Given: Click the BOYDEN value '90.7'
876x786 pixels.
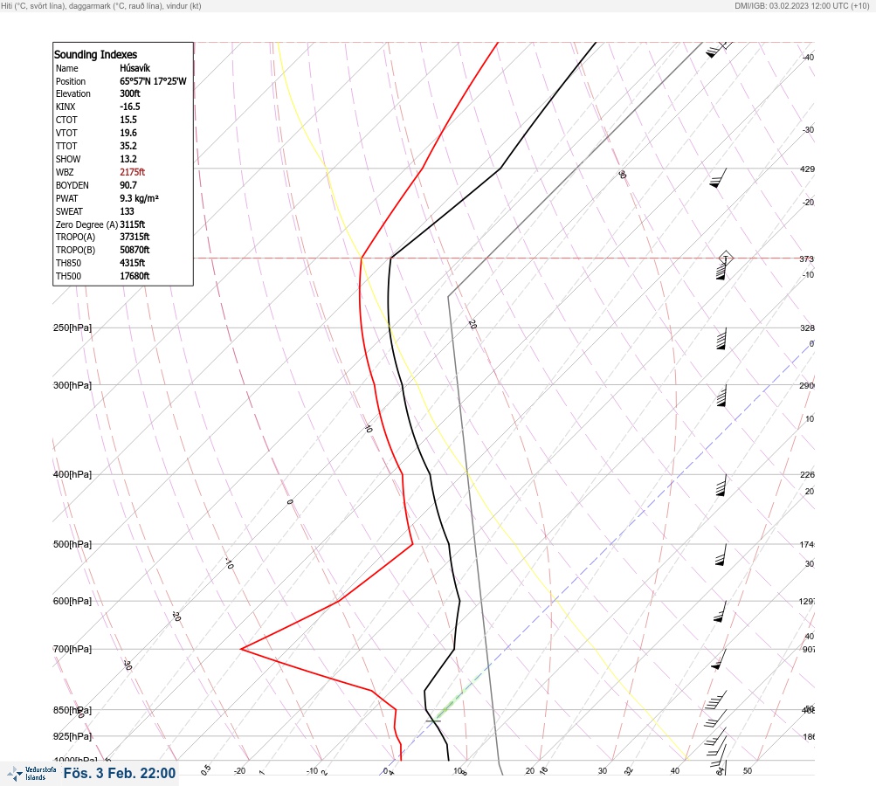Looking at the screenshot, I should (128, 185).
